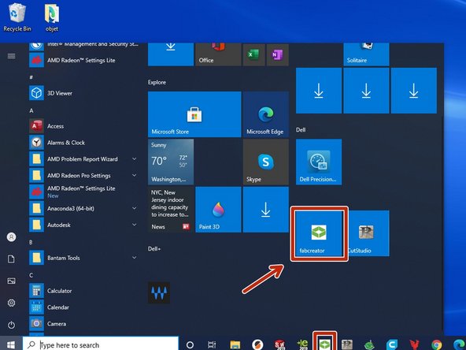Open Calendar from the app list
Image resolution: width=466 pixels, height=350 pixels.
click(83, 307)
